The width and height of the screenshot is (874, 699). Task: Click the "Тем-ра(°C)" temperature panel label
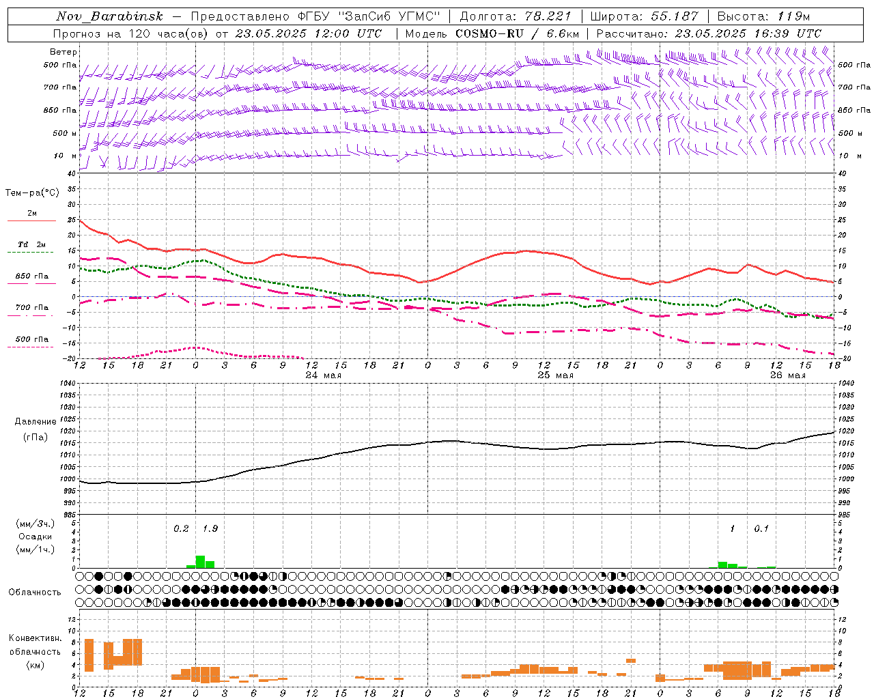(x=32, y=193)
